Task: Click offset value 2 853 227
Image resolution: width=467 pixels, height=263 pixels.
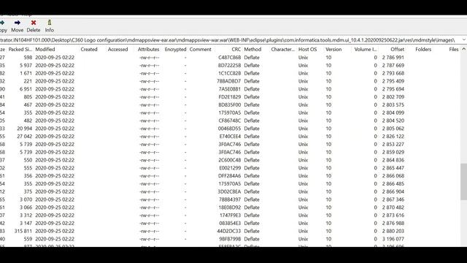Action: click(x=393, y=145)
